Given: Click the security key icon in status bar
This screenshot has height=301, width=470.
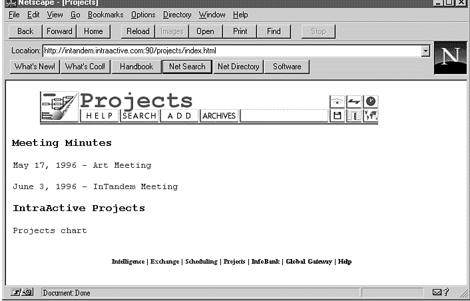Looking at the screenshot, I should [x=21, y=292].
